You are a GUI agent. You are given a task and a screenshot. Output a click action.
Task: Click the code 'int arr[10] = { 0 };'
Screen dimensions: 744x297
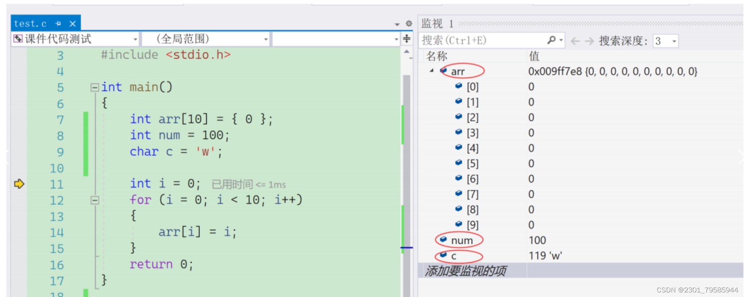coord(201,119)
